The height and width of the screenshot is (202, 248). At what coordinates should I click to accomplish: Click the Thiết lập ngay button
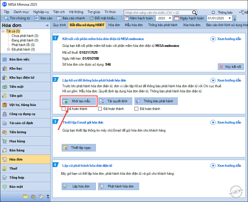79,148
